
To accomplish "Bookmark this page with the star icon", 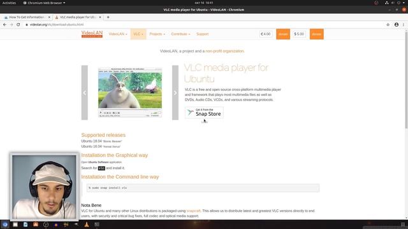I will pos(388,25).
